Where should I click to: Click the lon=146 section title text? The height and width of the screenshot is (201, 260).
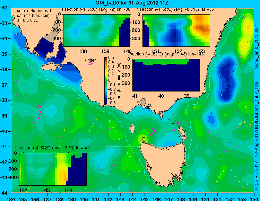click(165, 54)
